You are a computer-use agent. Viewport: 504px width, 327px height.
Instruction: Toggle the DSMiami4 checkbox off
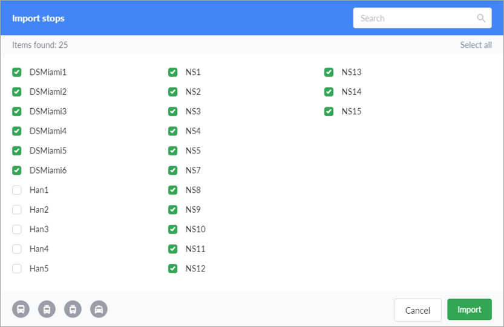point(17,131)
